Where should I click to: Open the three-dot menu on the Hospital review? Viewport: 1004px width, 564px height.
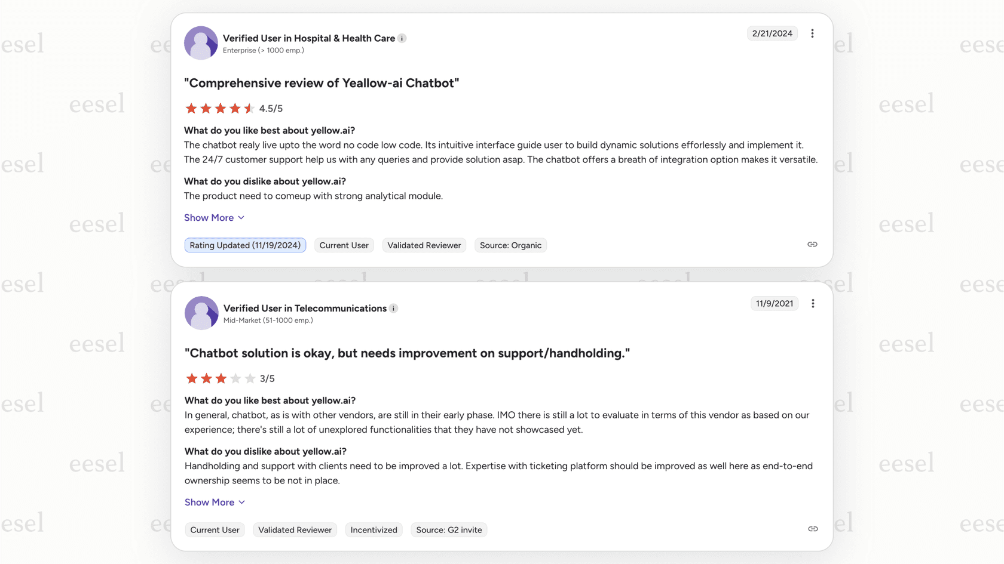click(x=813, y=33)
